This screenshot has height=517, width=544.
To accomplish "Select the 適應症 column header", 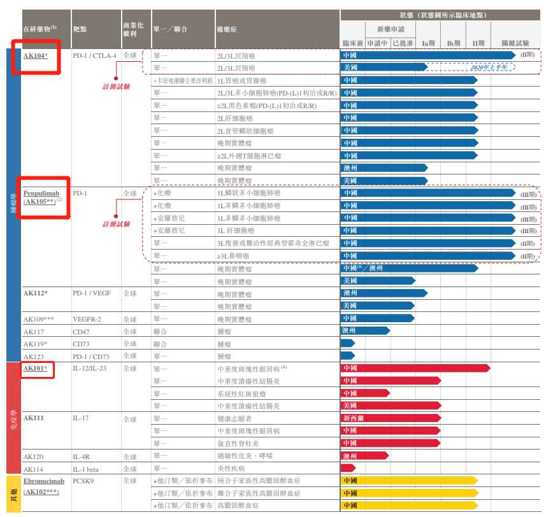I will pyautogui.click(x=227, y=29).
